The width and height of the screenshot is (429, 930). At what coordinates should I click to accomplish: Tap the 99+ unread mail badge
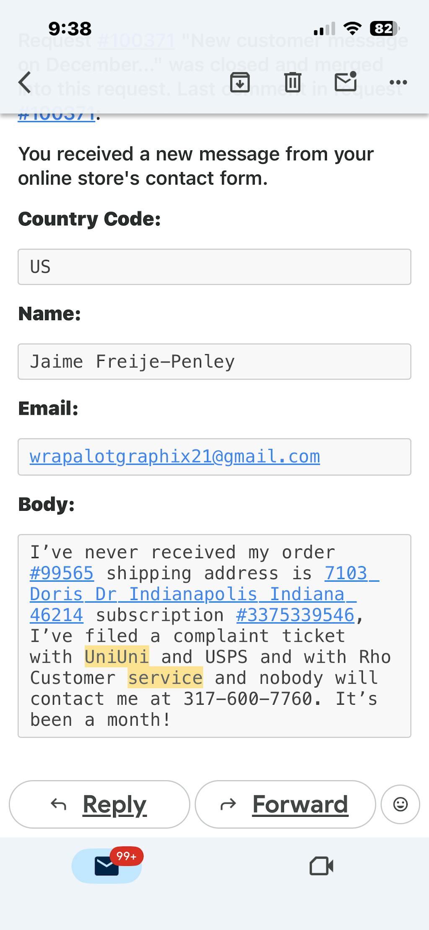click(127, 856)
